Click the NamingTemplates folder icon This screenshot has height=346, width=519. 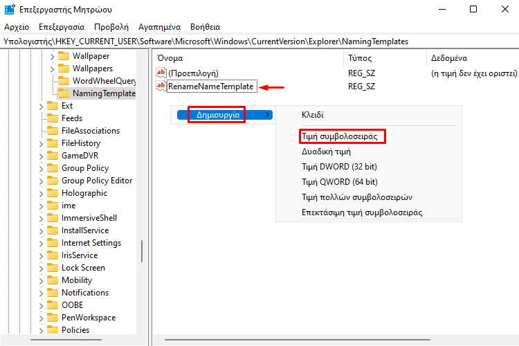63,93
